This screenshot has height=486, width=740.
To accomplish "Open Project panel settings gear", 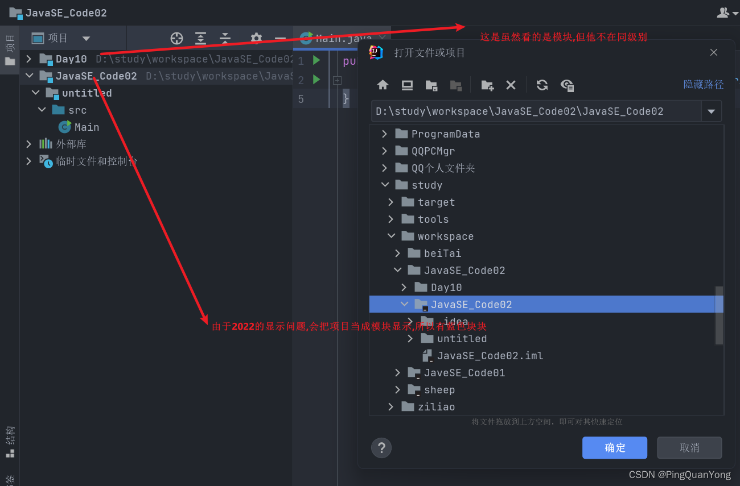I will pos(256,38).
